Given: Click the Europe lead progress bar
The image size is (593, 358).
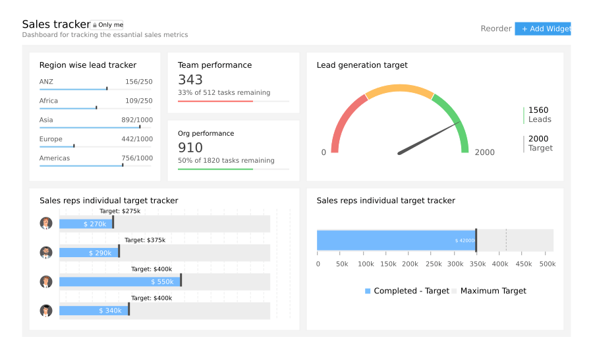Looking at the screenshot, I should coord(96,146).
